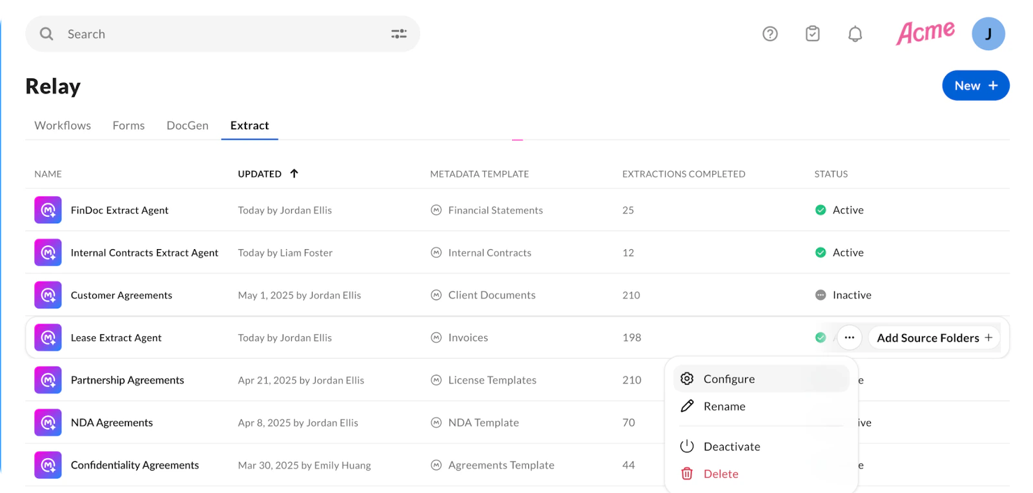Switch to the DocGen tab
Screen dimensions: 1033x493
pyautogui.click(x=187, y=125)
